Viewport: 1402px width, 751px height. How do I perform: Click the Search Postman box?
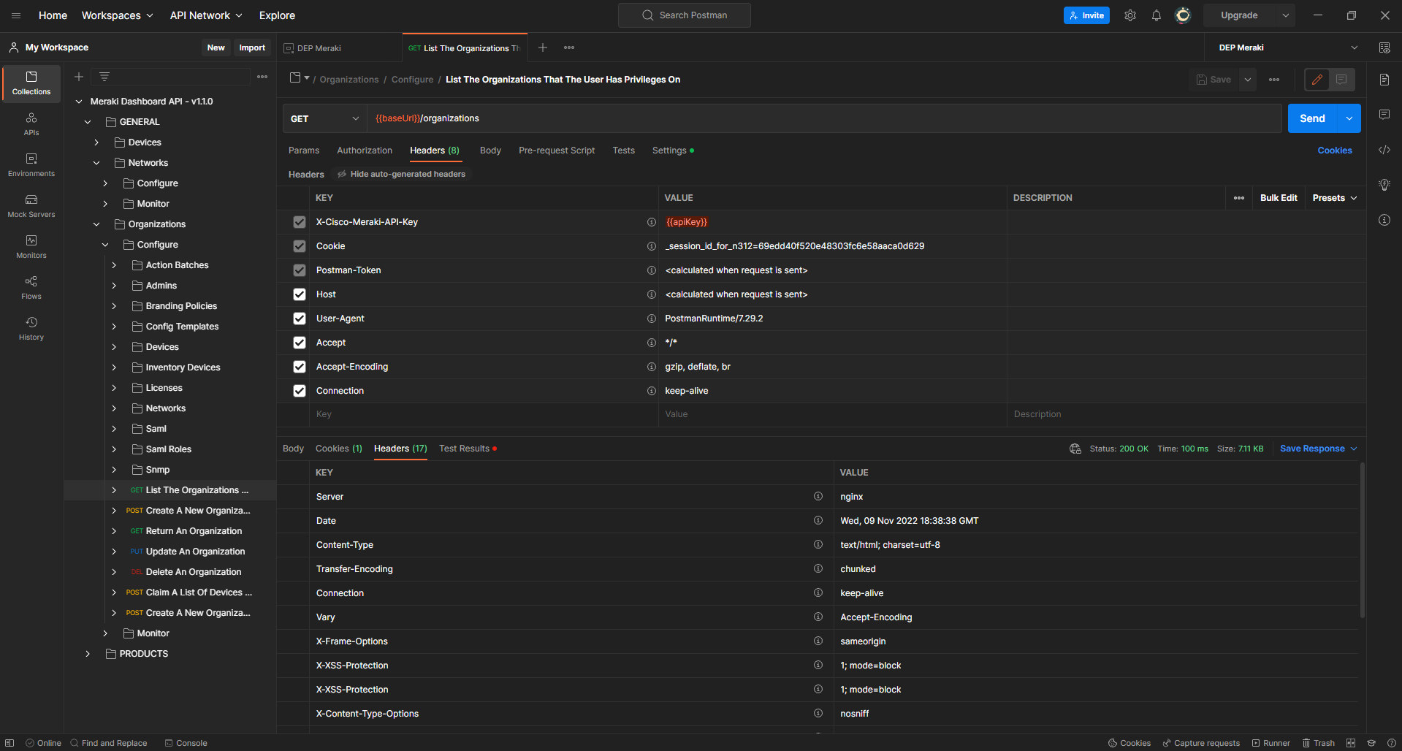685,15
